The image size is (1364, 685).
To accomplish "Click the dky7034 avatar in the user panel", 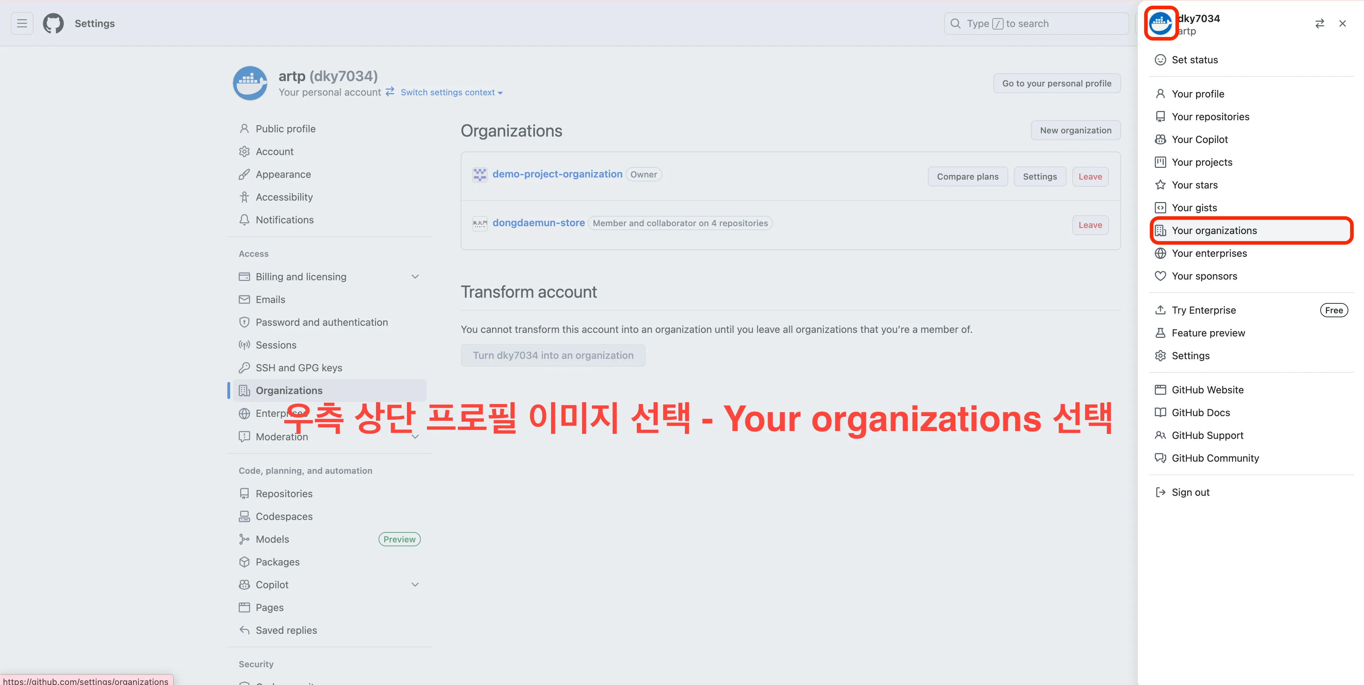I will pyautogui.click(x=1160, y=23).
